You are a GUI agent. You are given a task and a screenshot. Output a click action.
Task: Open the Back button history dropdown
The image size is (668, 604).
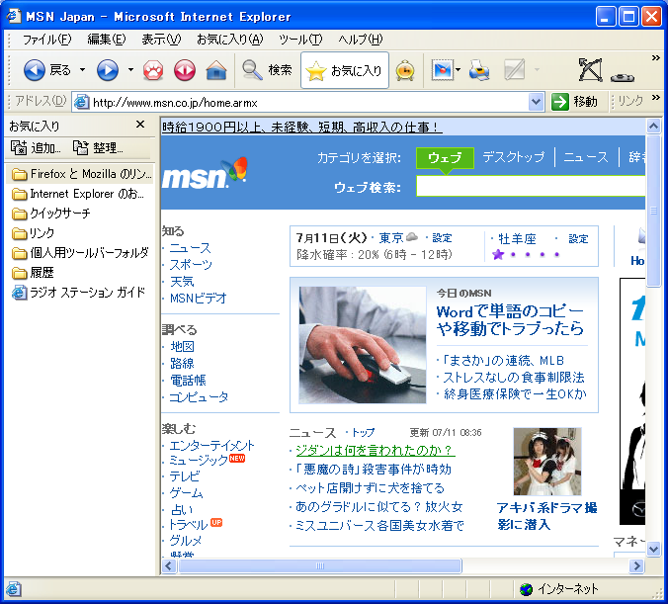[83, 70]
